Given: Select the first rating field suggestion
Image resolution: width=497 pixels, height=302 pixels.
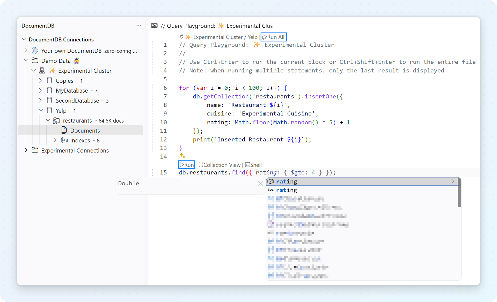Looking at the screenshot, I should (362, 181).
